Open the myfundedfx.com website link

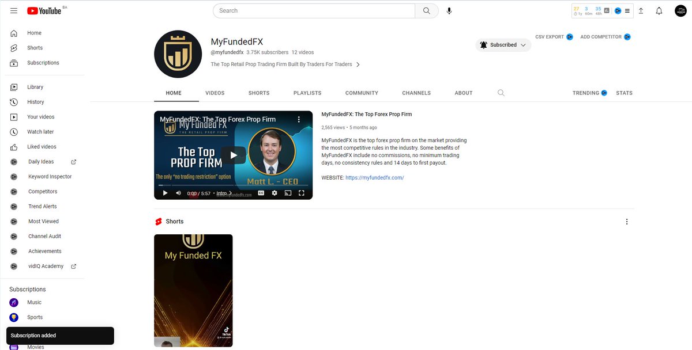(375, 178)
